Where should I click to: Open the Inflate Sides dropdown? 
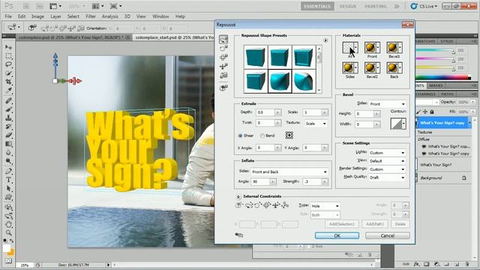click(289, 172)
